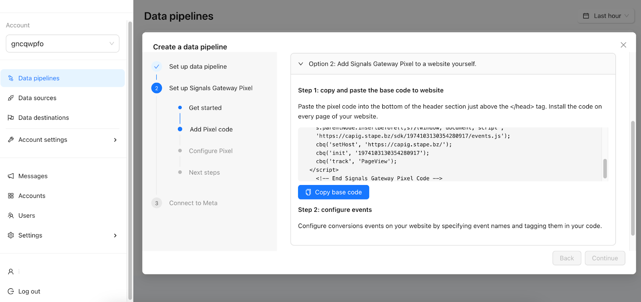Click the Log out icon

coord(11,291)
